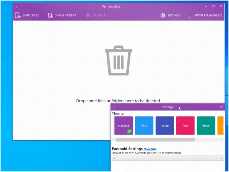
Task: Select the Blue theme swatch
Action: pyautogui.click(x=144, y=126)
